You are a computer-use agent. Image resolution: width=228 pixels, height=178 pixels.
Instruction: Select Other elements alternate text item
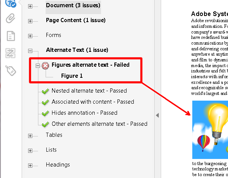99,124
